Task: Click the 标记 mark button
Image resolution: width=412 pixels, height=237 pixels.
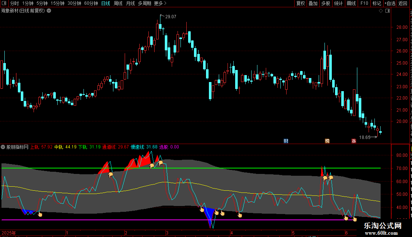Action: (x=377, y=3)
